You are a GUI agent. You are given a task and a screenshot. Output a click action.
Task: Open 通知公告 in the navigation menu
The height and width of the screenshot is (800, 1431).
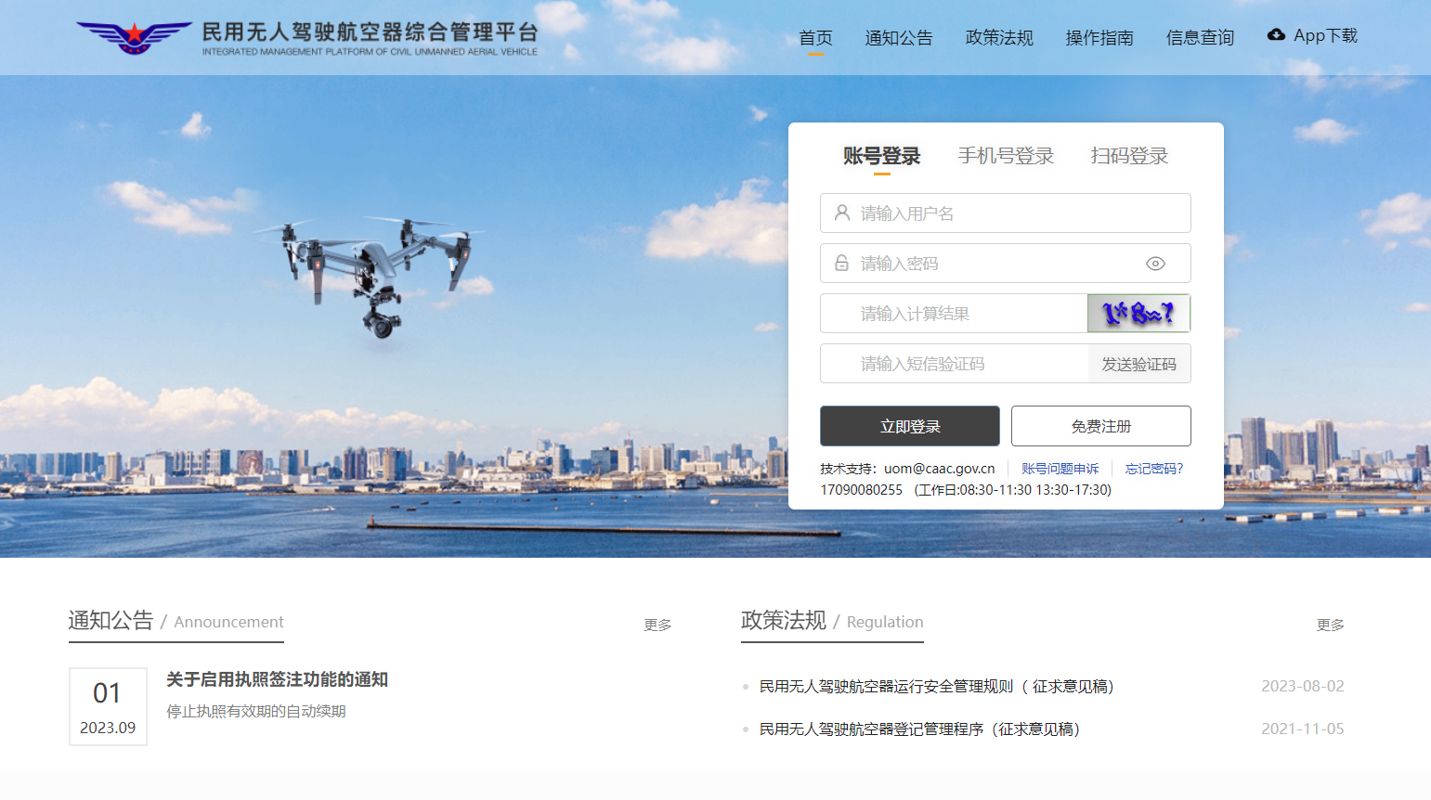898,38
